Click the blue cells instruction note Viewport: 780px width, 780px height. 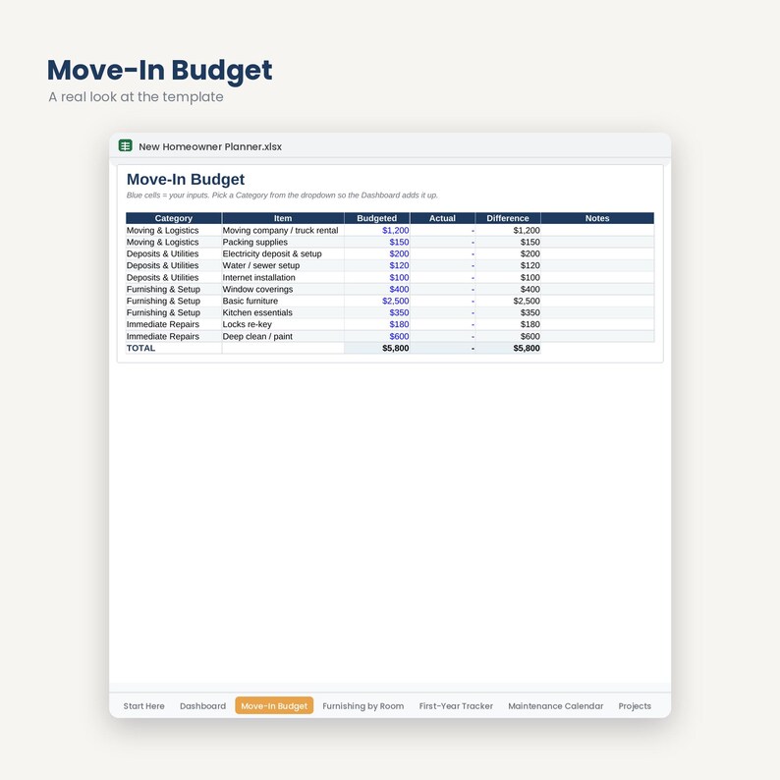point(282,195)
